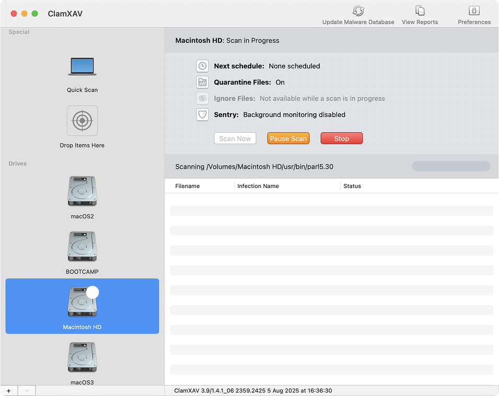Viewport: 499px width, 396px height.
Task: Click the 'BOOTCAMP' drive label
Action: (x=82, y=272)
